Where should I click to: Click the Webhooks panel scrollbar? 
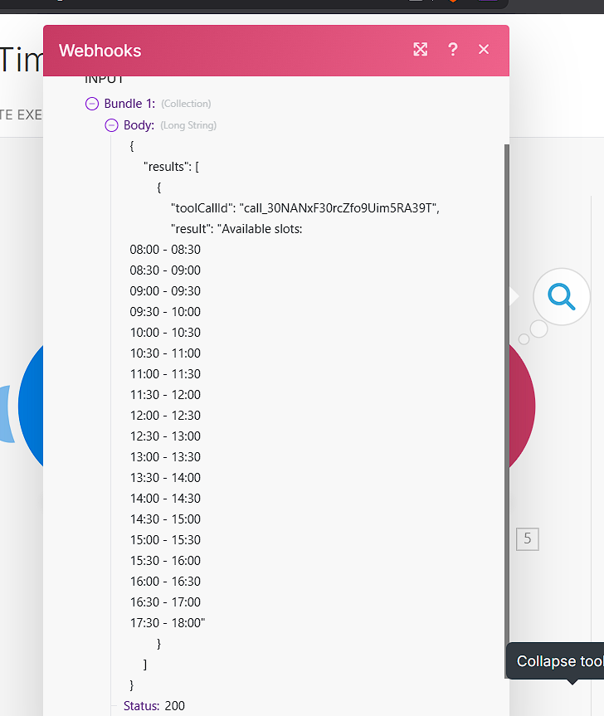tap(507, 411)
